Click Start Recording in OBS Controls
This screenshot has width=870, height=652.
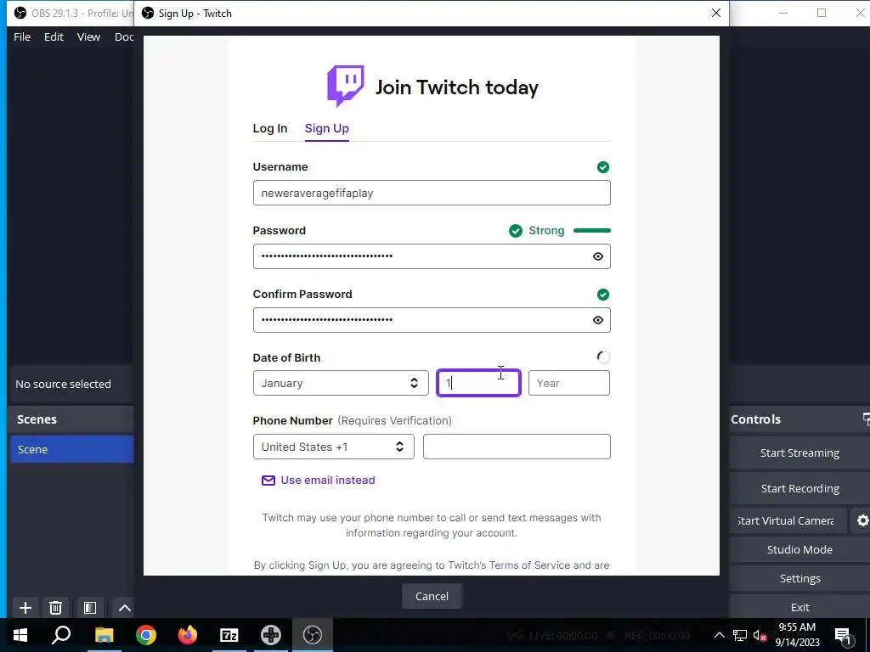(799, 488)
